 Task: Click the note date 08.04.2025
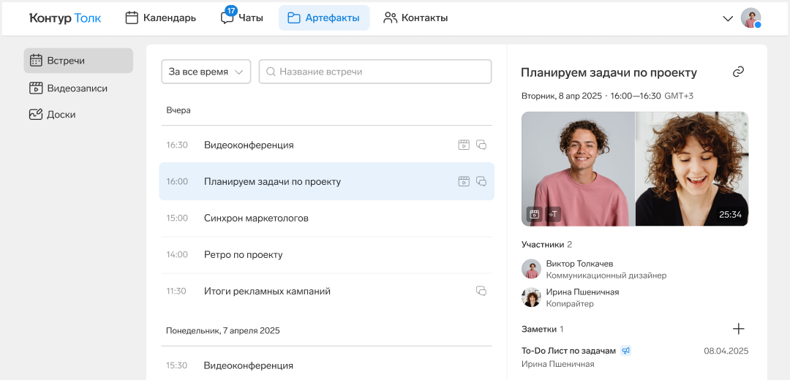pos(726,351)
